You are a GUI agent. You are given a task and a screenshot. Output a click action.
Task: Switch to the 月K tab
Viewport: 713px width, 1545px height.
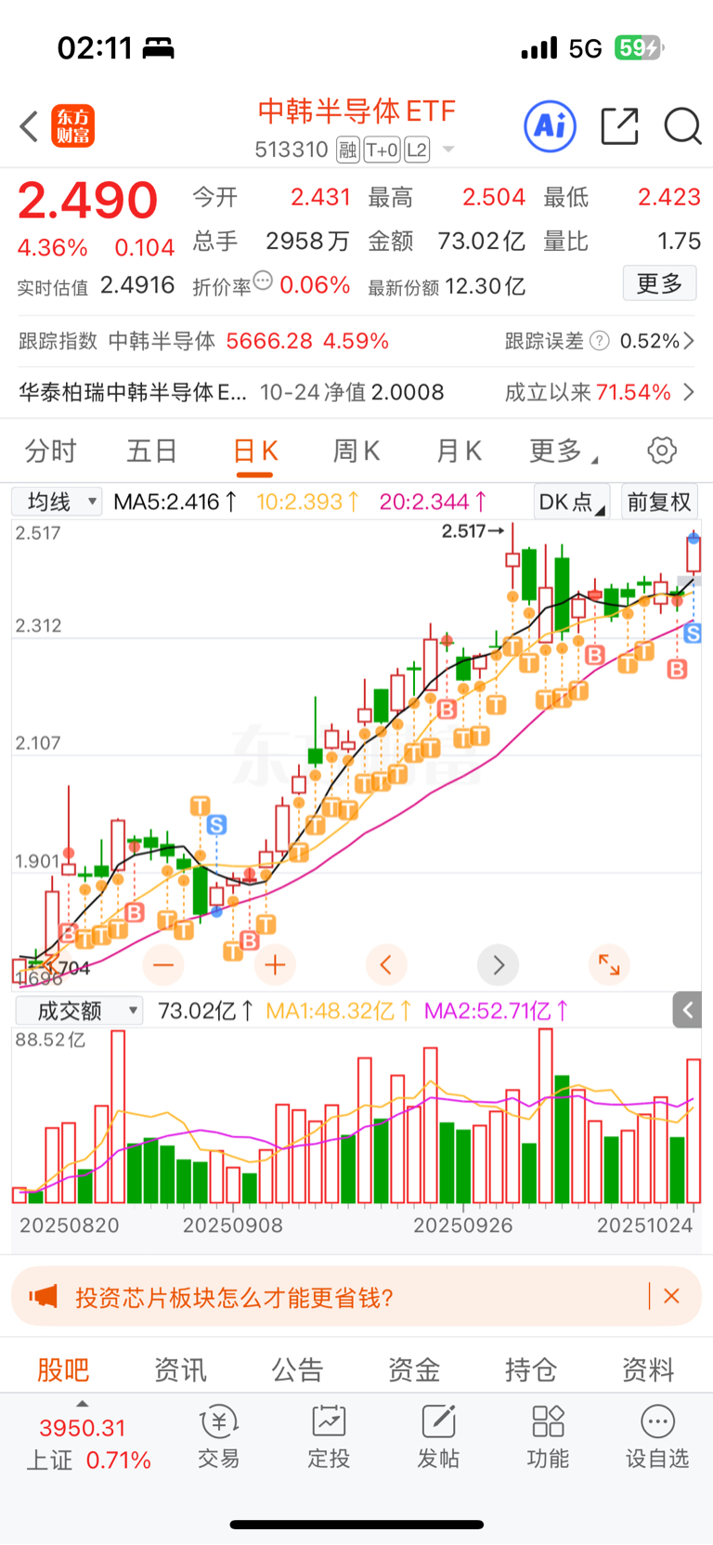pyautogui.click(x=459, y=452)
